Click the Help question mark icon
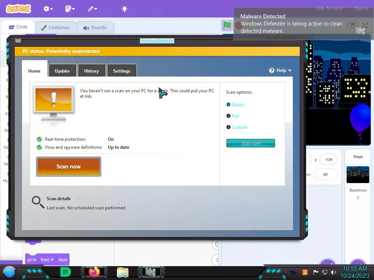This screenshot has width=374, height=280. pyautogui.click(x=272, y=70)
